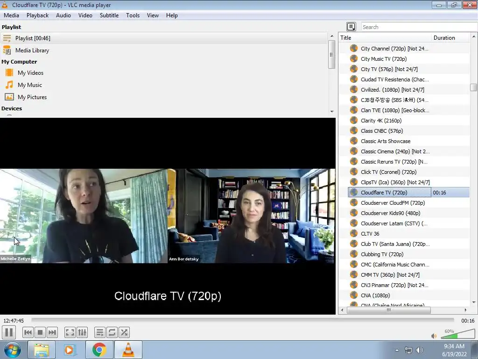Image resolution: width=478 pixels, height=359 pixels.
Task: Open the Subtitle menu
Action: click(x=109, y=15)
